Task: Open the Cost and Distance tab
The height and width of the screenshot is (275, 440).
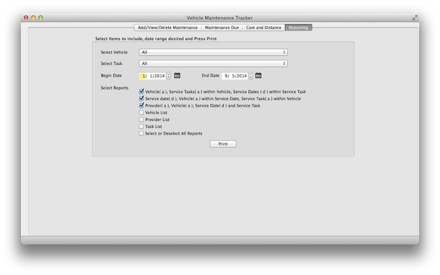Action: tap(263, 28)
